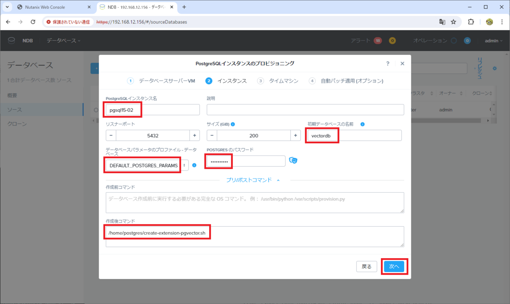Open tab search dropdown arrow
Image resolution: width=510 pixels, height=304 pixels.
[x=7, y=7]
